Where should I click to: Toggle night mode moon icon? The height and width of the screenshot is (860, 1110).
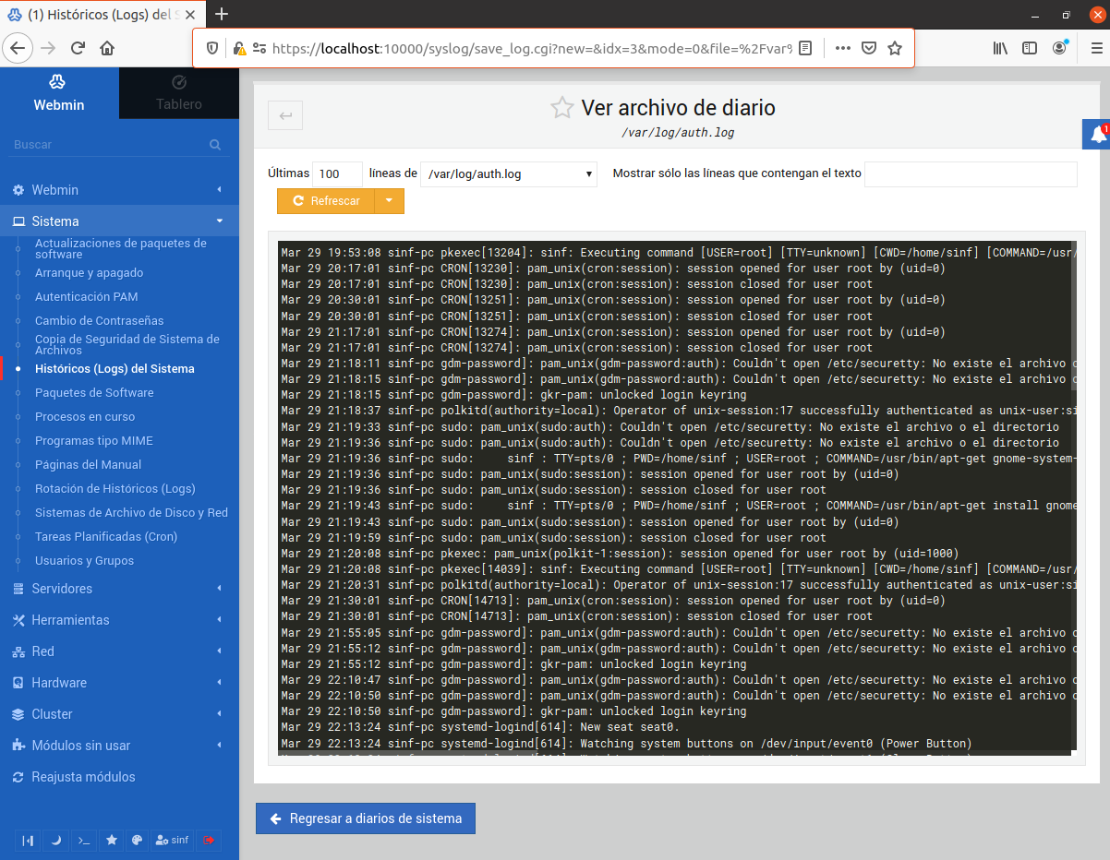click(55, 840)
